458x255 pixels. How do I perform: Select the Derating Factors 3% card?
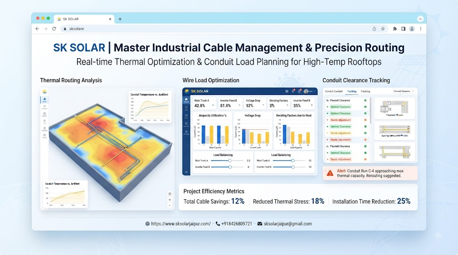[279, 103]
